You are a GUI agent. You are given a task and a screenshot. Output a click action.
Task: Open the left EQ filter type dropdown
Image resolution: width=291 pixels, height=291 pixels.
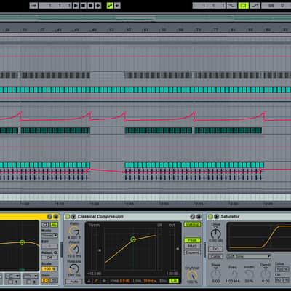point(12,276)
